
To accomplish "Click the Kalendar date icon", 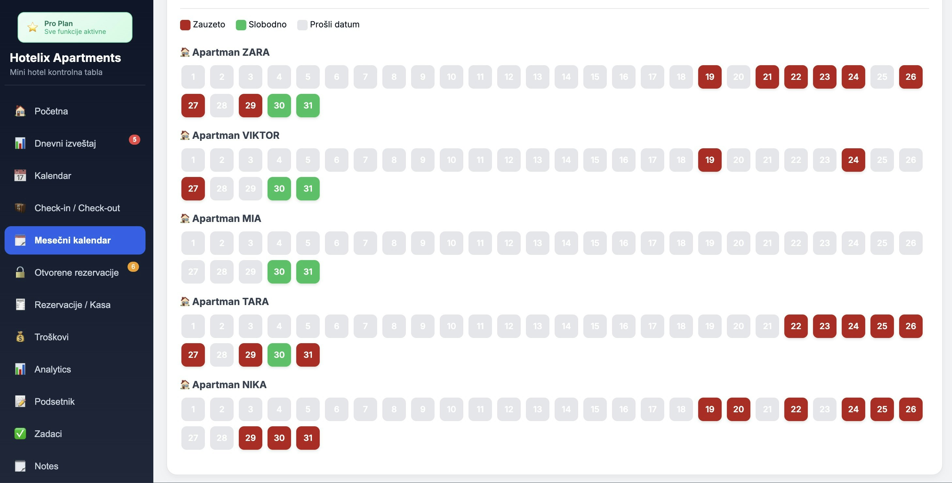I will (20, 176).
